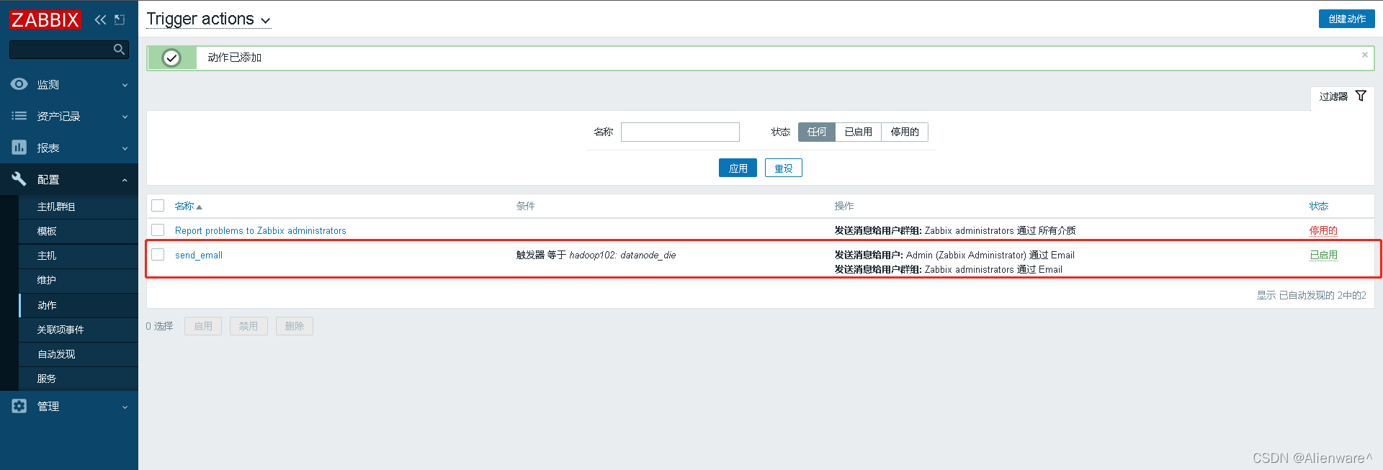The height and width of the screenshot is (470, 1383).
Task: Open 自动发现 in sidebar
Action: [56, 354]
